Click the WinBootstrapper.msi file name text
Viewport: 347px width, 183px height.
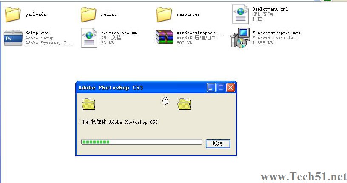coord(276,33)
